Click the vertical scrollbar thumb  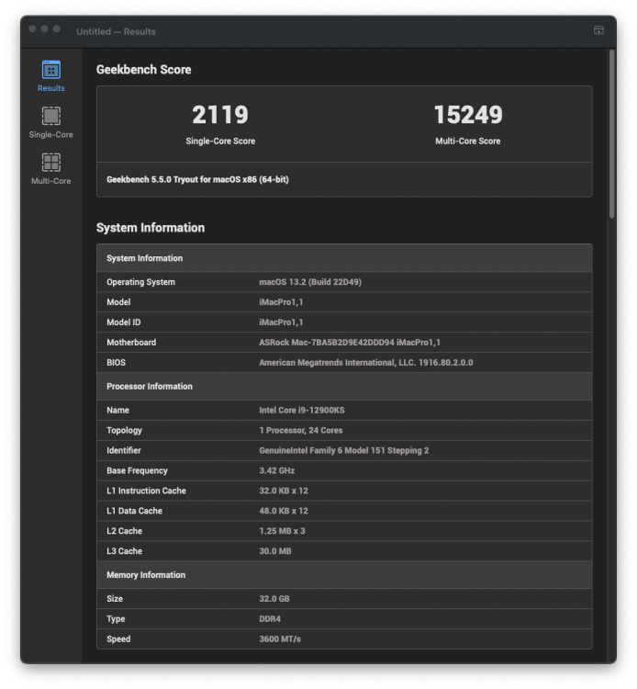coord(611,134)
